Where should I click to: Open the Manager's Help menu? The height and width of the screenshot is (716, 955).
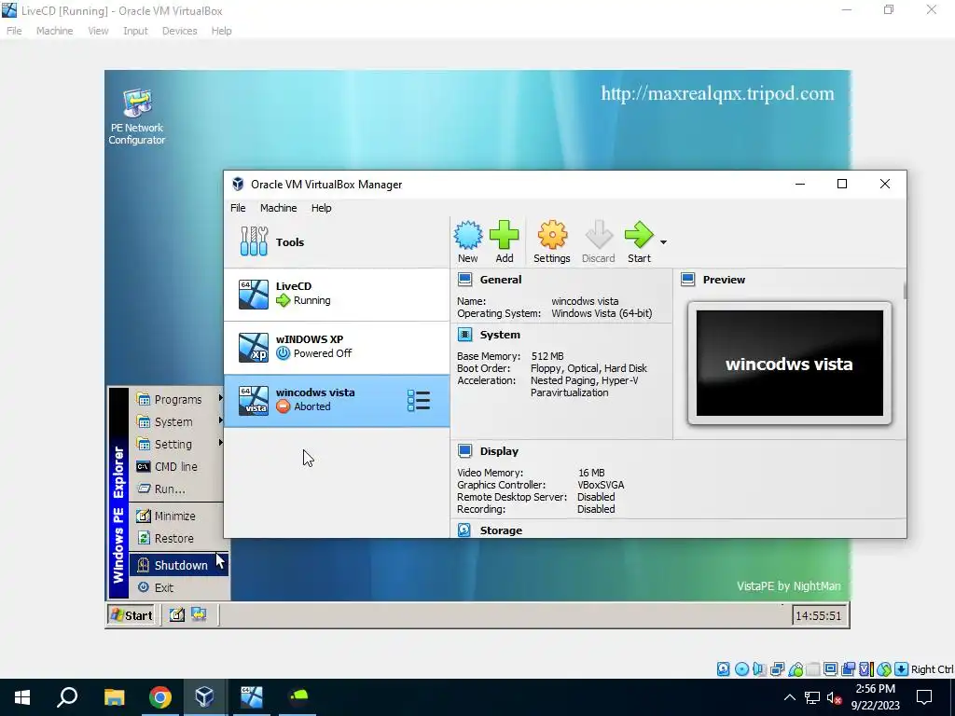click(321, 208)
